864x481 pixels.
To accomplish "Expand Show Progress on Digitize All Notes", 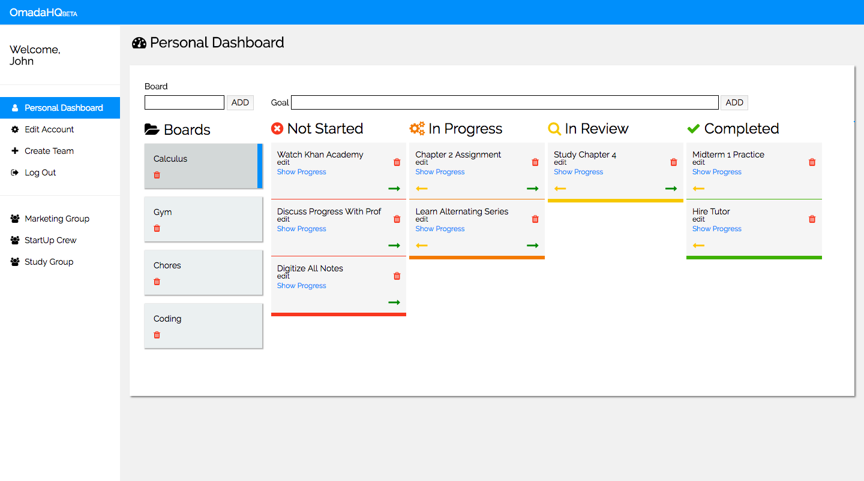I will 301,286.
